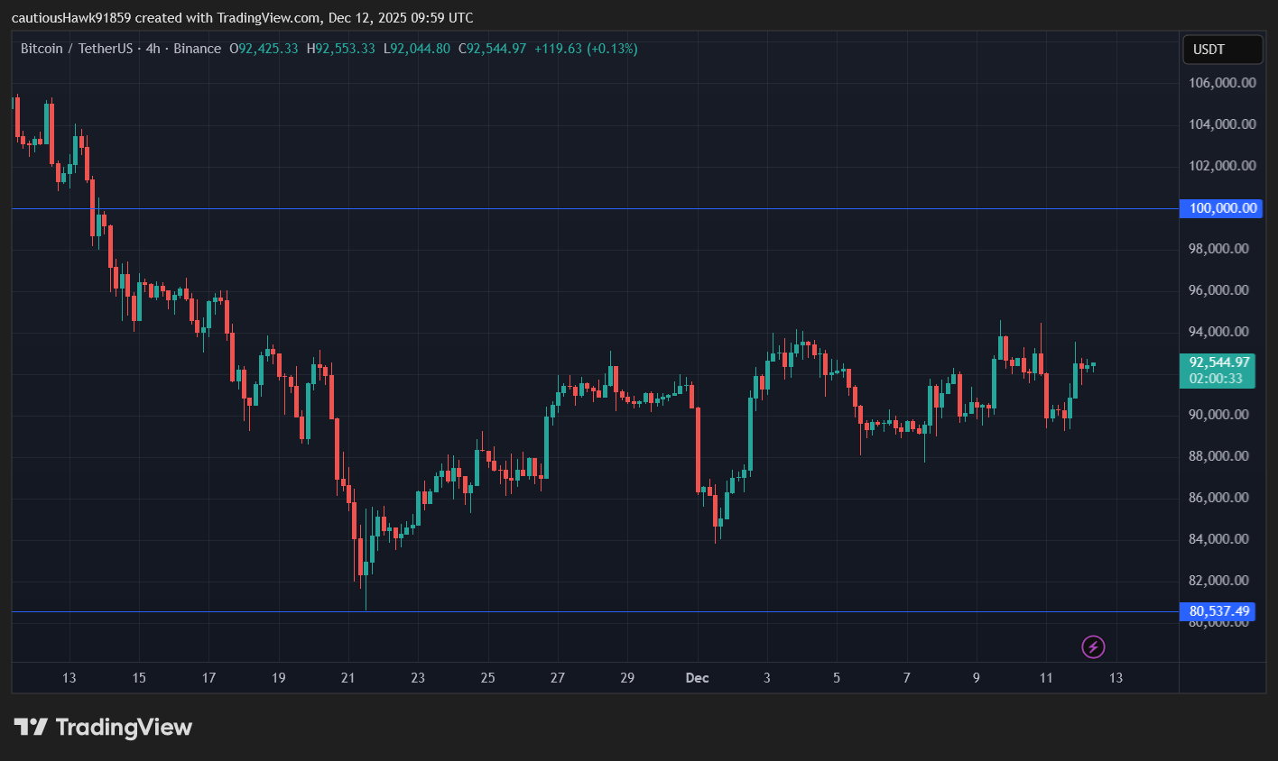Viewport: 1278px width, 761px height.
Task: Click the 96,000.00 price scale label
Action: tap(1218, 289)
